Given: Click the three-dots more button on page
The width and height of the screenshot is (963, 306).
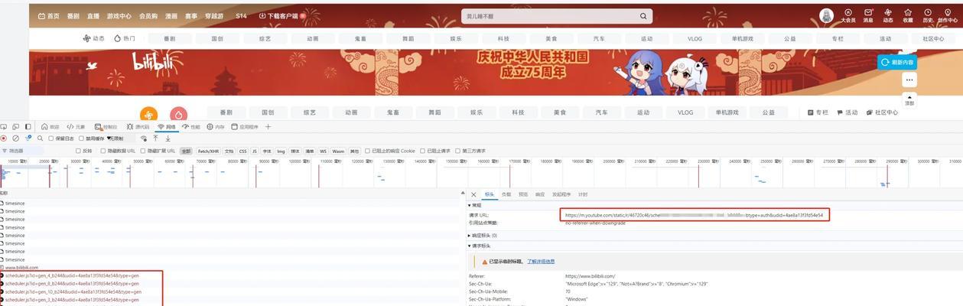Looking at the screenshot, I should [909, 80].
